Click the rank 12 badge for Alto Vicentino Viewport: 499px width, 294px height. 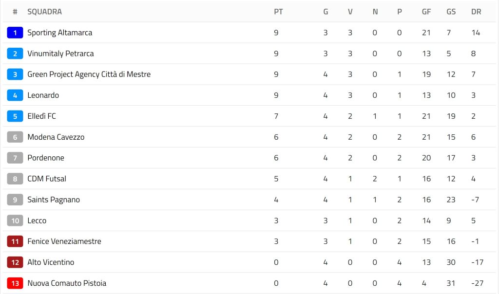pyautogui.click(x=15, y=262)
